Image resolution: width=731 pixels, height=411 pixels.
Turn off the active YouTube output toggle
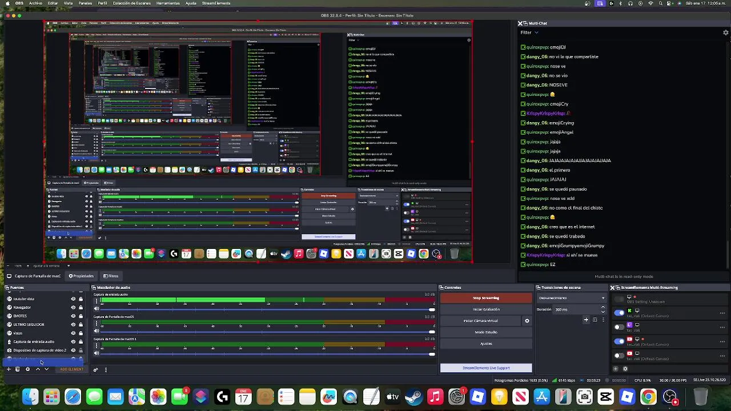(619, 341)
